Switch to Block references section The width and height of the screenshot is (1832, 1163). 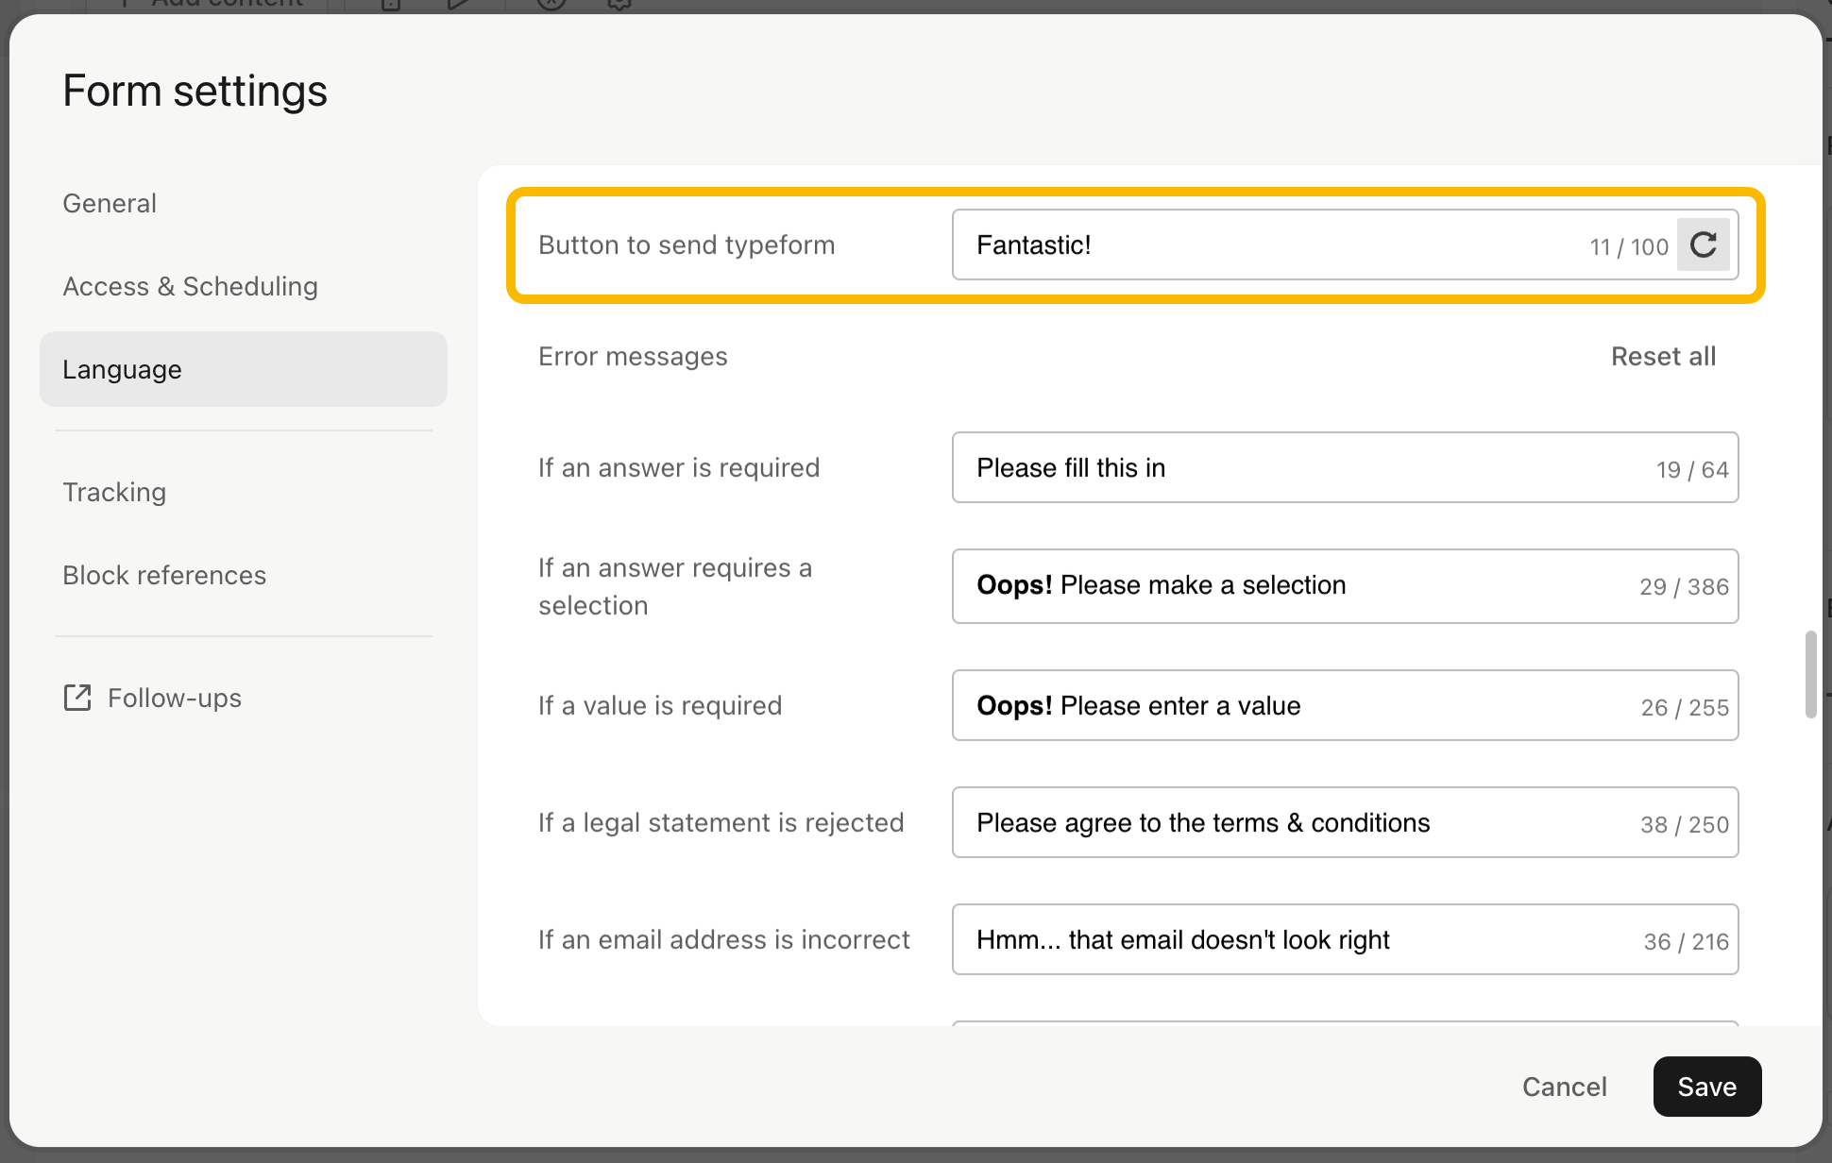(164, 575)
